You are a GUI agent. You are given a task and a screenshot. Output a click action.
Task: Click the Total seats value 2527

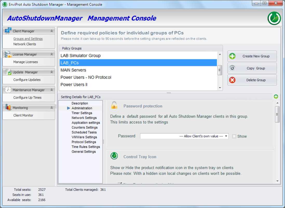pyautogui.click(x=42, y=190)
